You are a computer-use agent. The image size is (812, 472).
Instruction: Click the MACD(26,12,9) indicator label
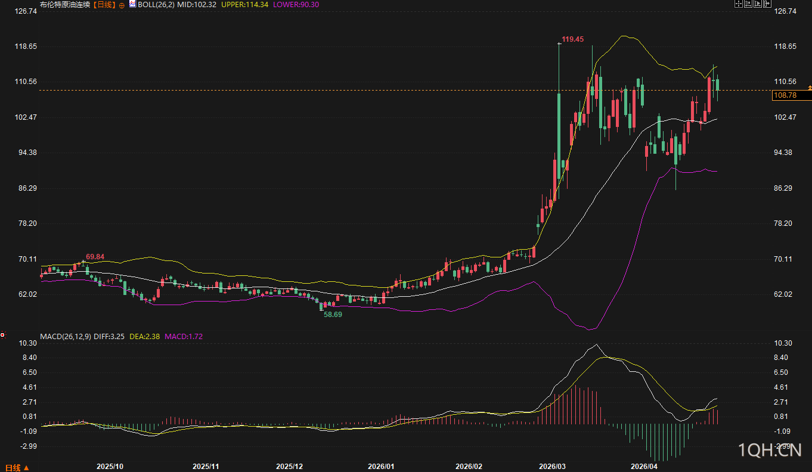(65, 337)
